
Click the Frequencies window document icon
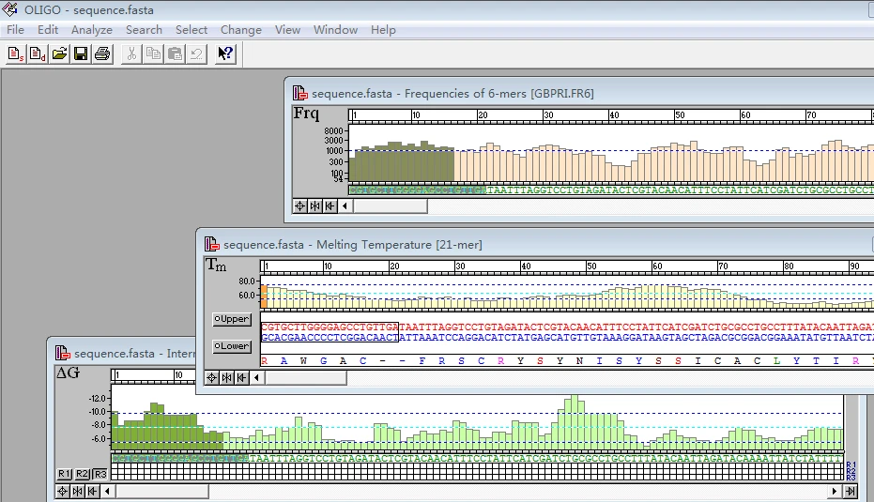(299, 93)
